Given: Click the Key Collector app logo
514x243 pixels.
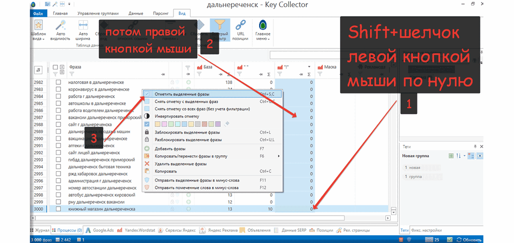Looking at the screenshot, I should point(34,4).
